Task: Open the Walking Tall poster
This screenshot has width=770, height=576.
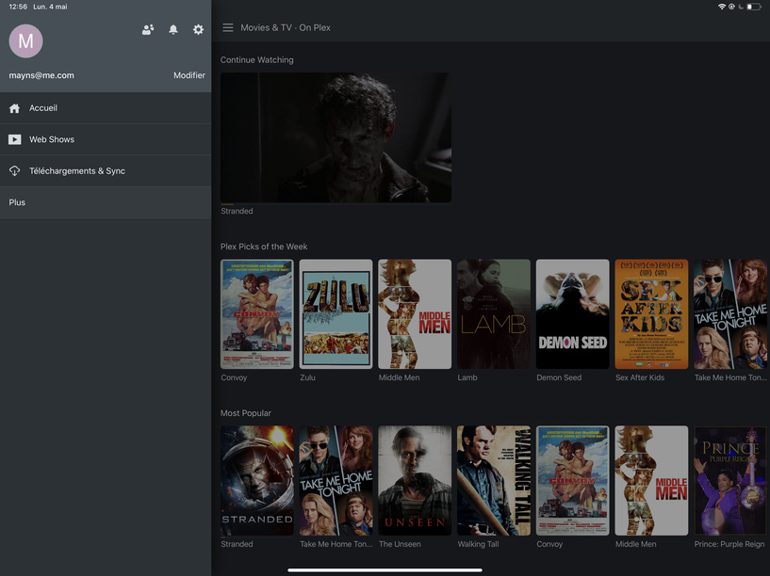Action: click(x=494, y=480)
